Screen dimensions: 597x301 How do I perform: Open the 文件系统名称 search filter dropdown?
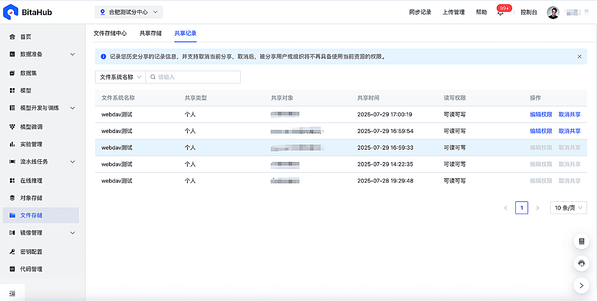121,77
